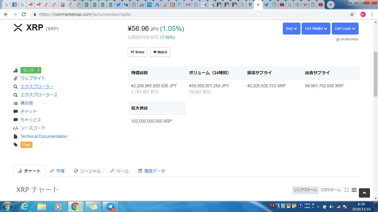Screen dimensions: 378x212
Task: Click the document icon beside Technical Documentation
Action: click(15, 136)
